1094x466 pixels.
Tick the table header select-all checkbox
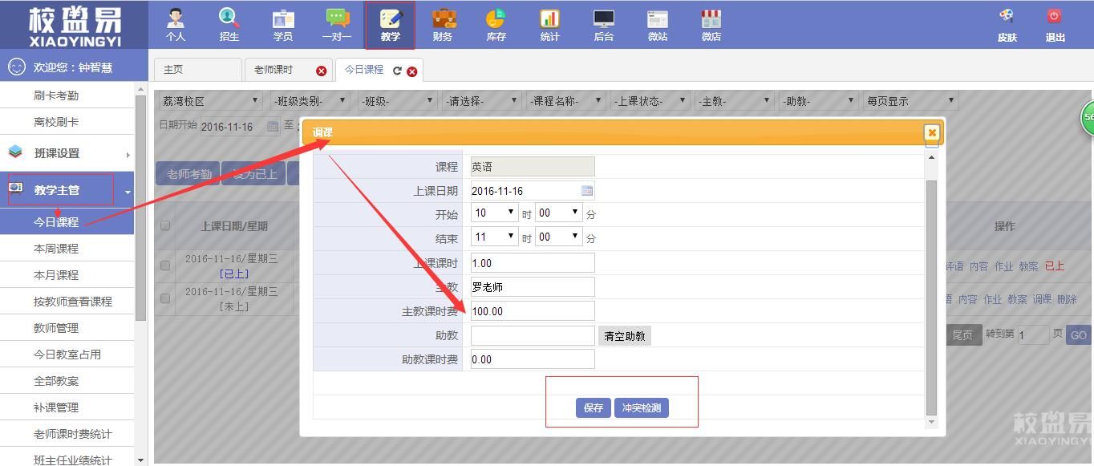point(165,225)
